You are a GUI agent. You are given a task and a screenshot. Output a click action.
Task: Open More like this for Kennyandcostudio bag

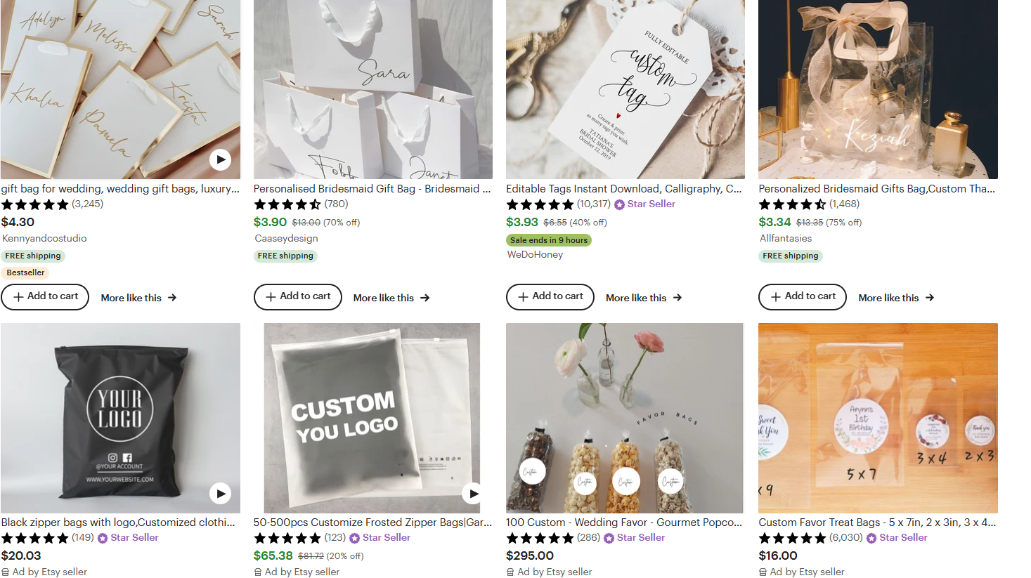click(138, 298)
